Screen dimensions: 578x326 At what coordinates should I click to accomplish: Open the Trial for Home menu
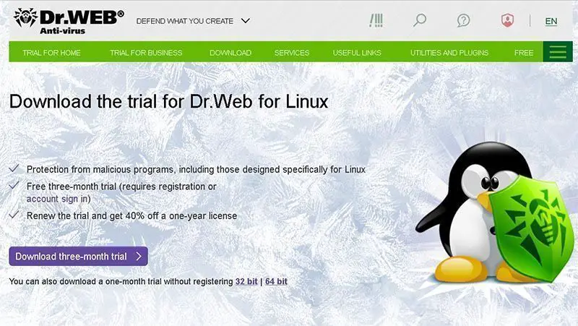51,53
